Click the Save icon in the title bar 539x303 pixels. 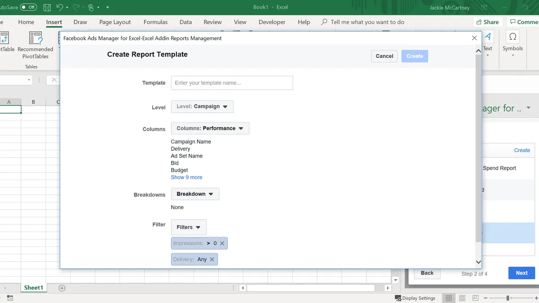pyautogui.click(x=47, y=7)
